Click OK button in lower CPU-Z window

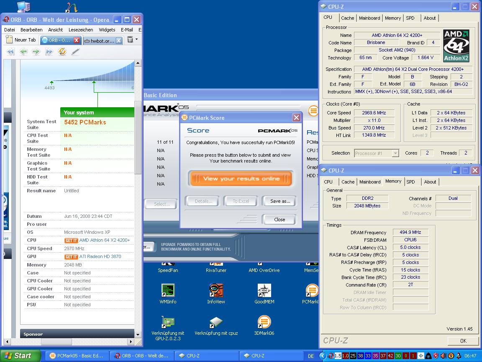pos(463,341)
